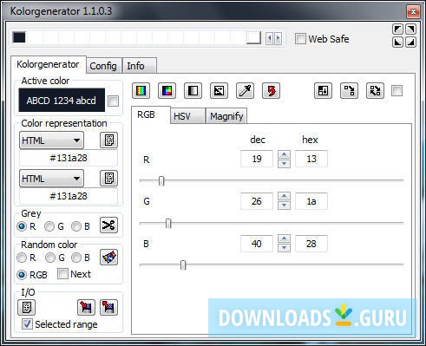The image size is (426, 346).
Task: Open the second HTML color representation dropdown
Action: (51, 179)
